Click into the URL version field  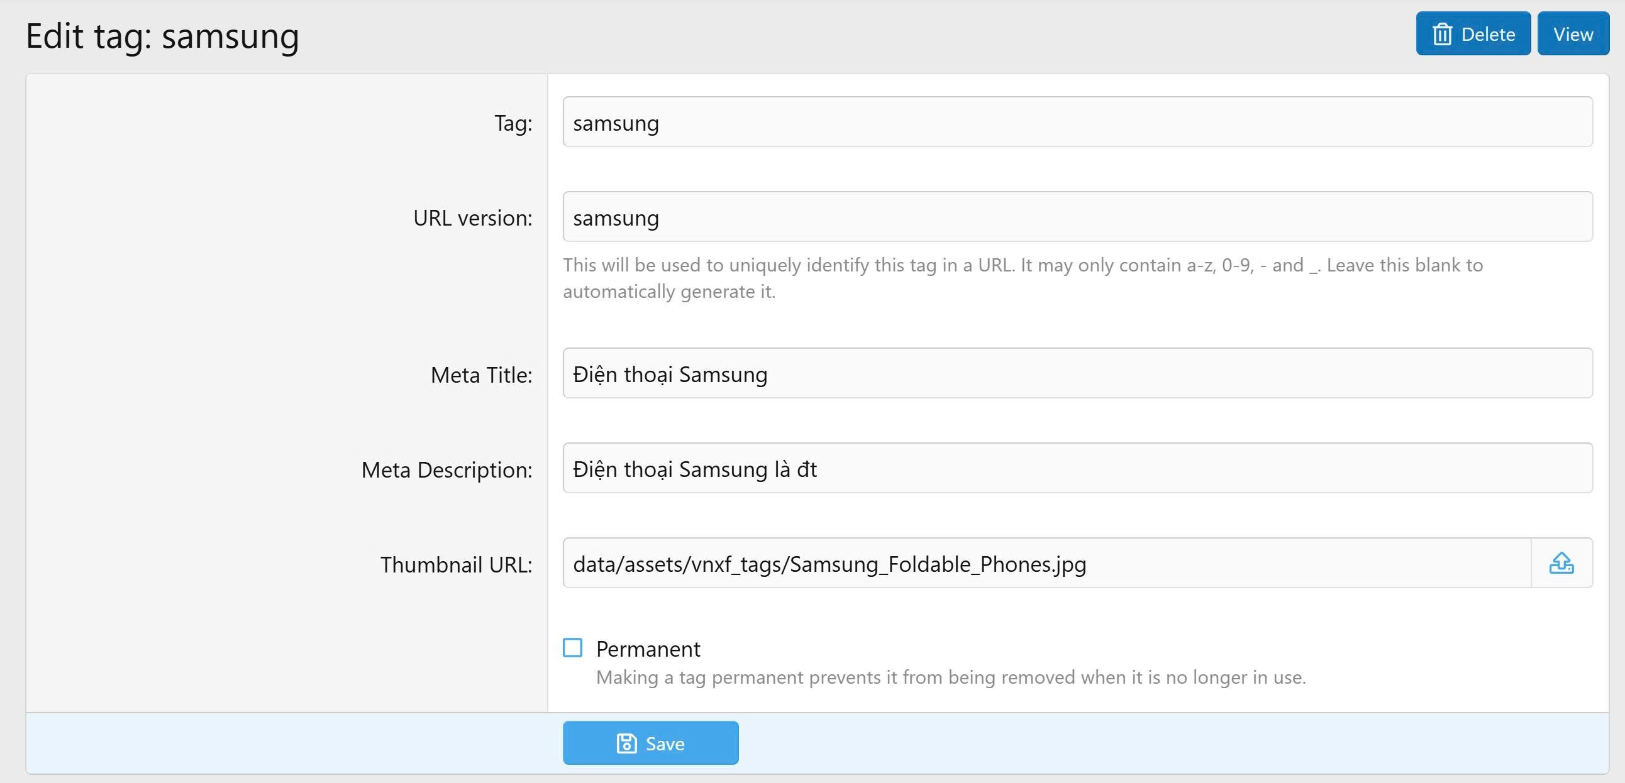click(1077, 217)
